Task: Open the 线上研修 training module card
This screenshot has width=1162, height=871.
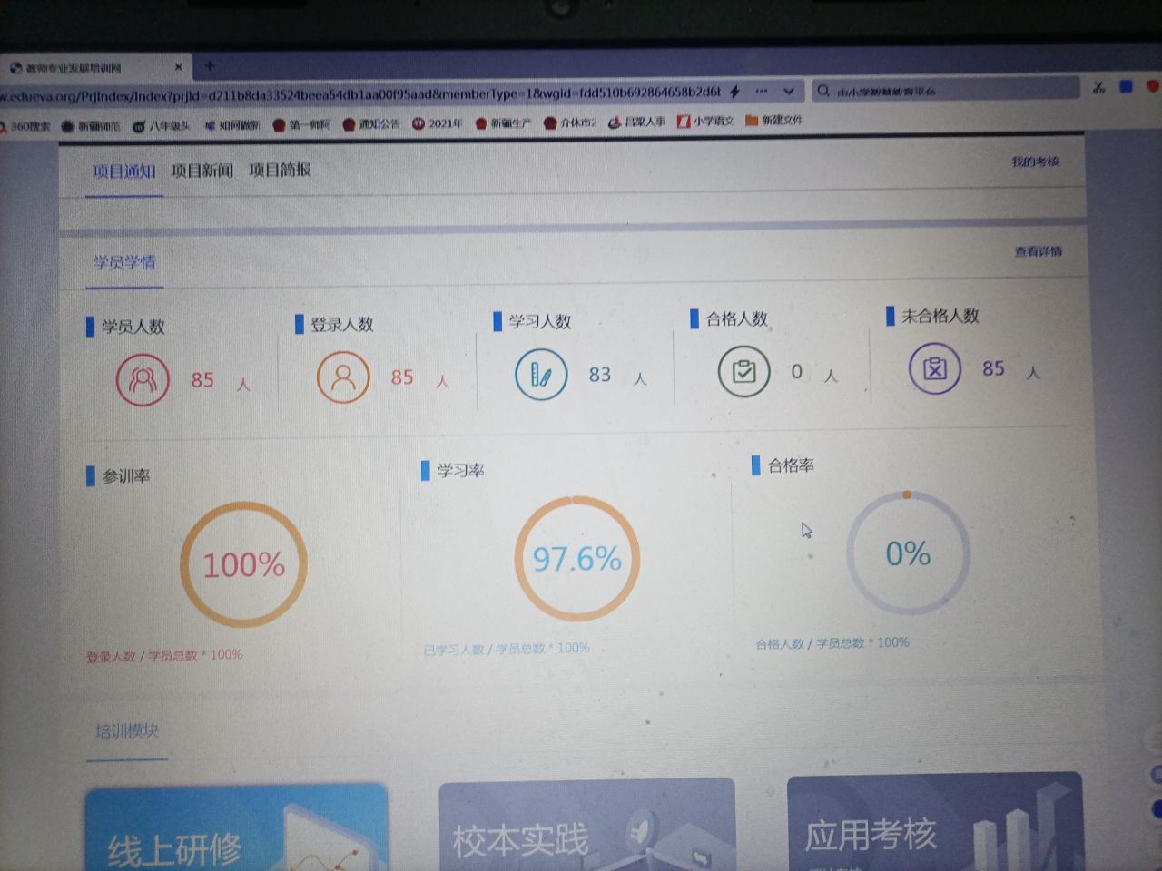Action: point(236,827)
